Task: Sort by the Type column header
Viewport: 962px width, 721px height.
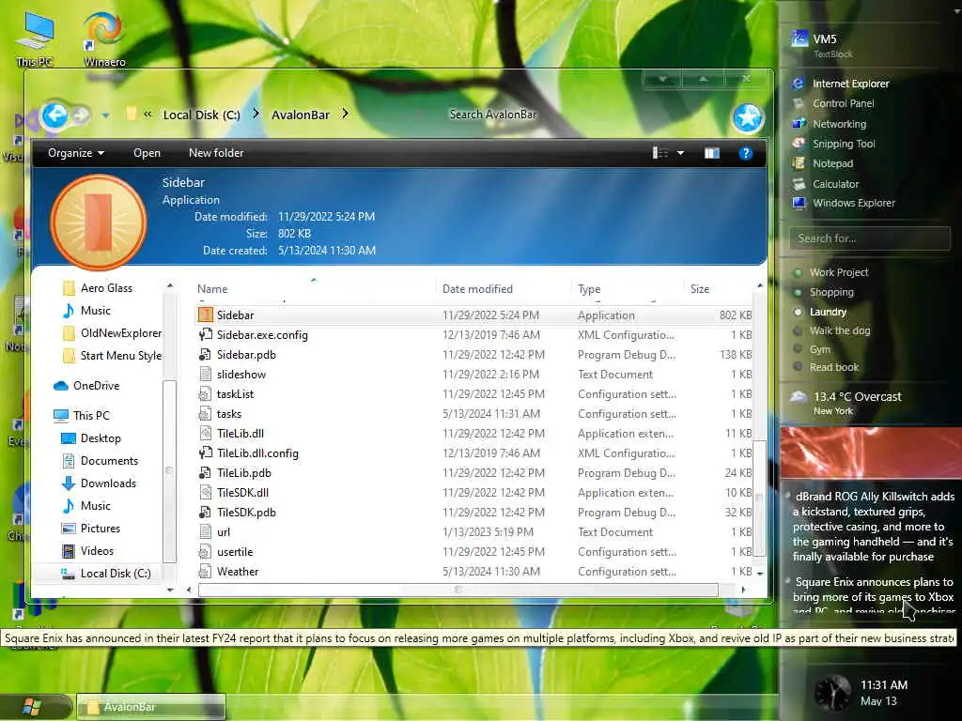Action: pos(589,289)
